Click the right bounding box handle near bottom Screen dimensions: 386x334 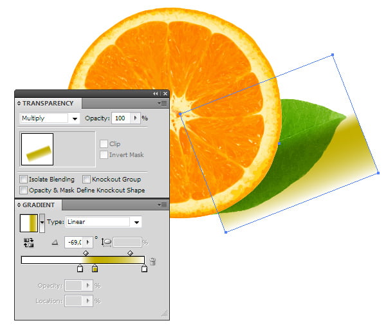pos(378,173)
